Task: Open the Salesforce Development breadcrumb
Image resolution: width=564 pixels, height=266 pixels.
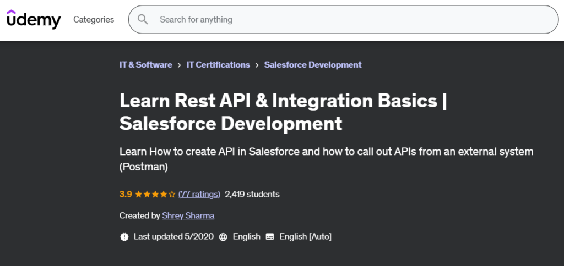Action: click(x=313, y=65)
